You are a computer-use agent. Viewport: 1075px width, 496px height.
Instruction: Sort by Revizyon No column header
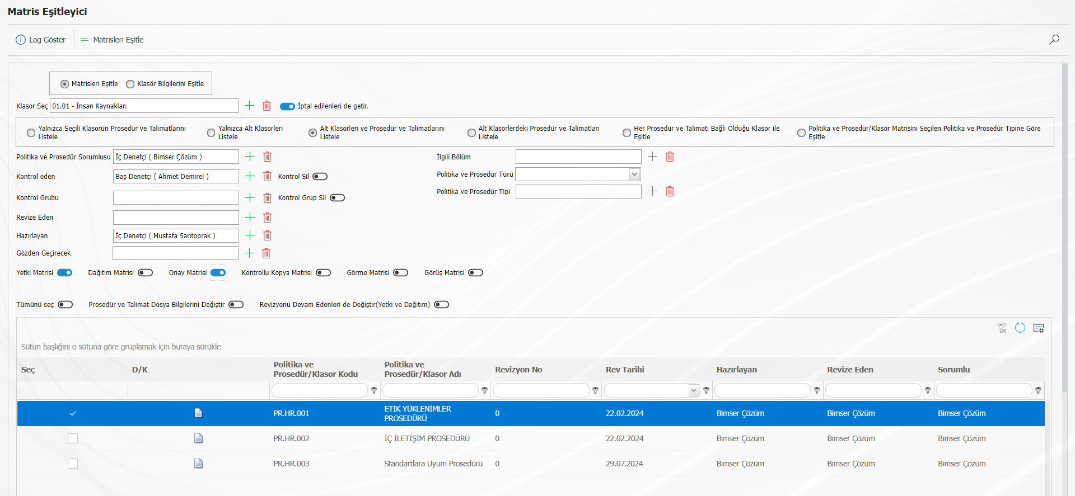[x=518, y=370]
